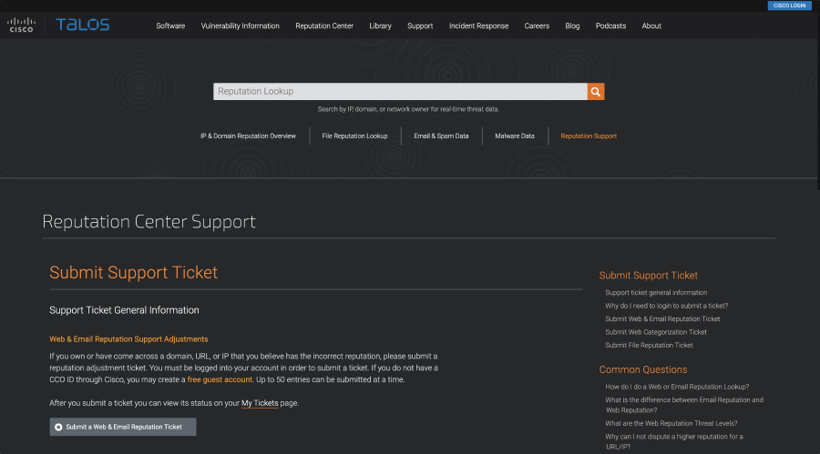Open Incident Response in top navigation
The height and width of the screenshot is (454, 820).
point(478,25)
